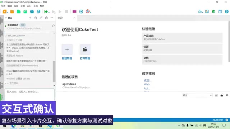Click the blue Save toolbar icon

[x=32, y=11]
